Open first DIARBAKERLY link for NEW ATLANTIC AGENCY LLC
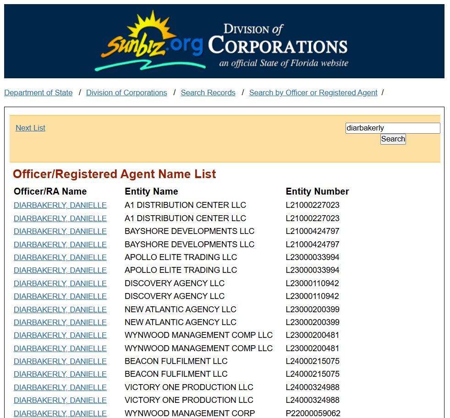The image size is (450, 418). click(60, 309)
